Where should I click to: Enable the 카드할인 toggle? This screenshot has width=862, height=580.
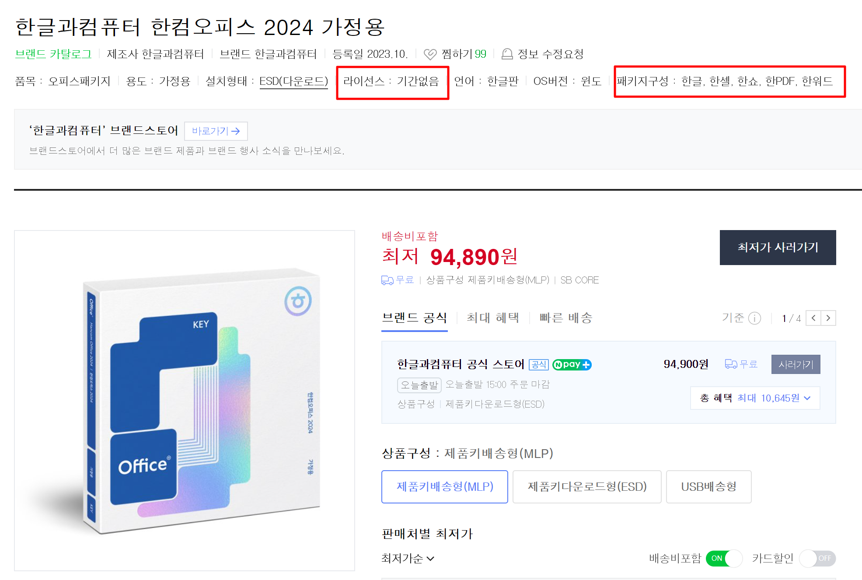[818, 558]
